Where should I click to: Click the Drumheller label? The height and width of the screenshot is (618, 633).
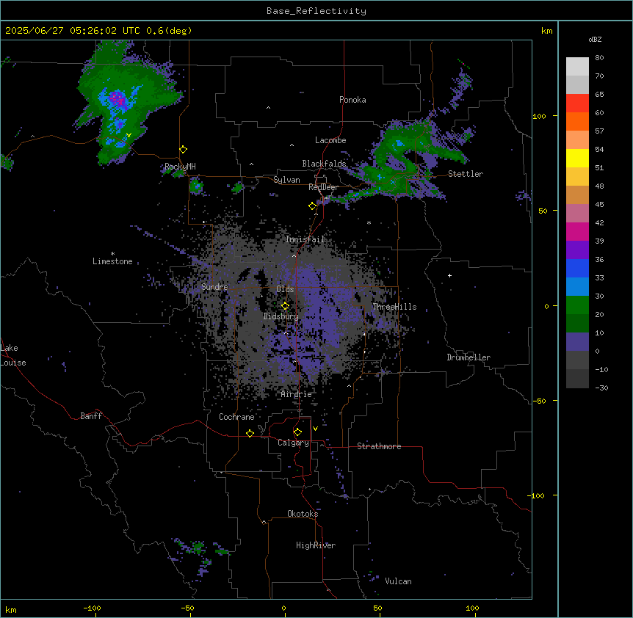pos(469,358)
